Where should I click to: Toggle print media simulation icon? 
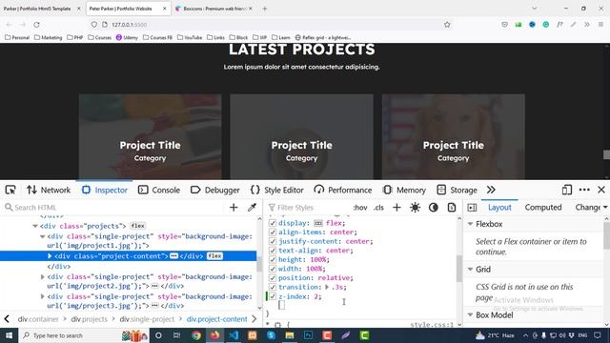point(451,208)
